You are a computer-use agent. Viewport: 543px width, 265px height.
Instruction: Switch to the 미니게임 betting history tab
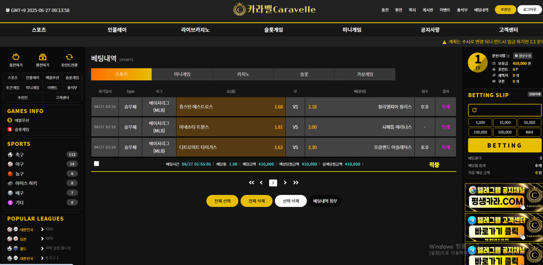point(182,74)
